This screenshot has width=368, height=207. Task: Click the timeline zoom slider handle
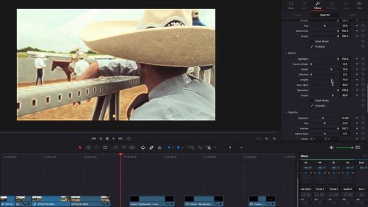click(230, 148)
